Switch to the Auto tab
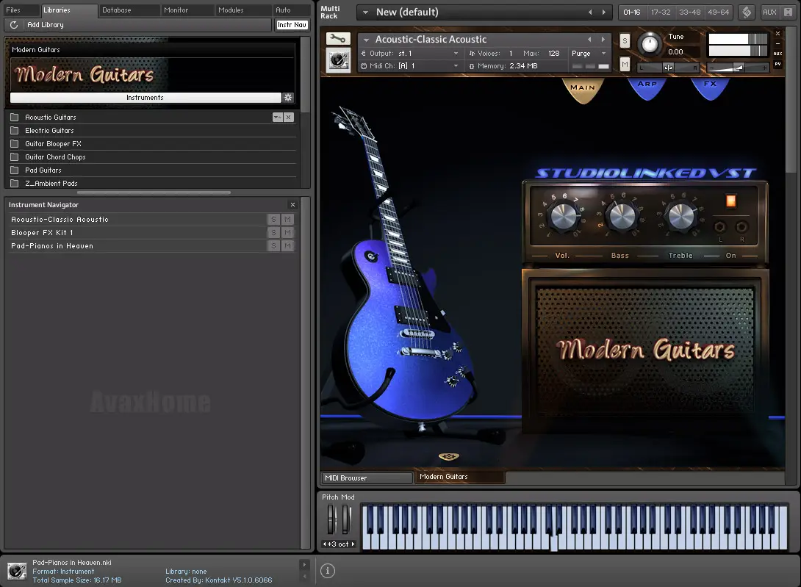The height and width of the screenshot is (587, 801). click(292, 10)
